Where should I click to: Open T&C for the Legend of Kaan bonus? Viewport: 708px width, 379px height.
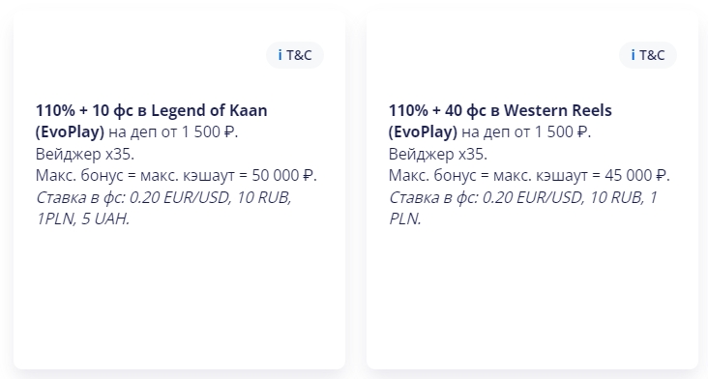coord(295,55)
